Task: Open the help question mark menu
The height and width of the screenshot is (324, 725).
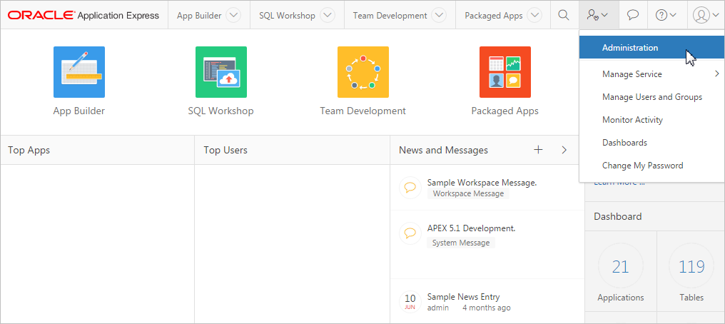Action: 666,15
